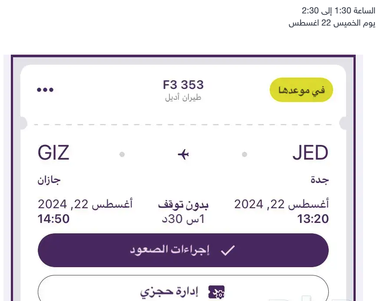Click the airplane icon between airports
Viewport: 380px width, 301px height.
pos(183,154)
